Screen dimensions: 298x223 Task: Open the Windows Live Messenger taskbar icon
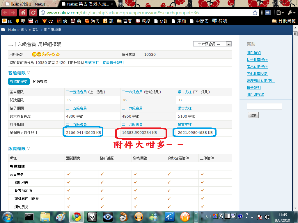154,217
